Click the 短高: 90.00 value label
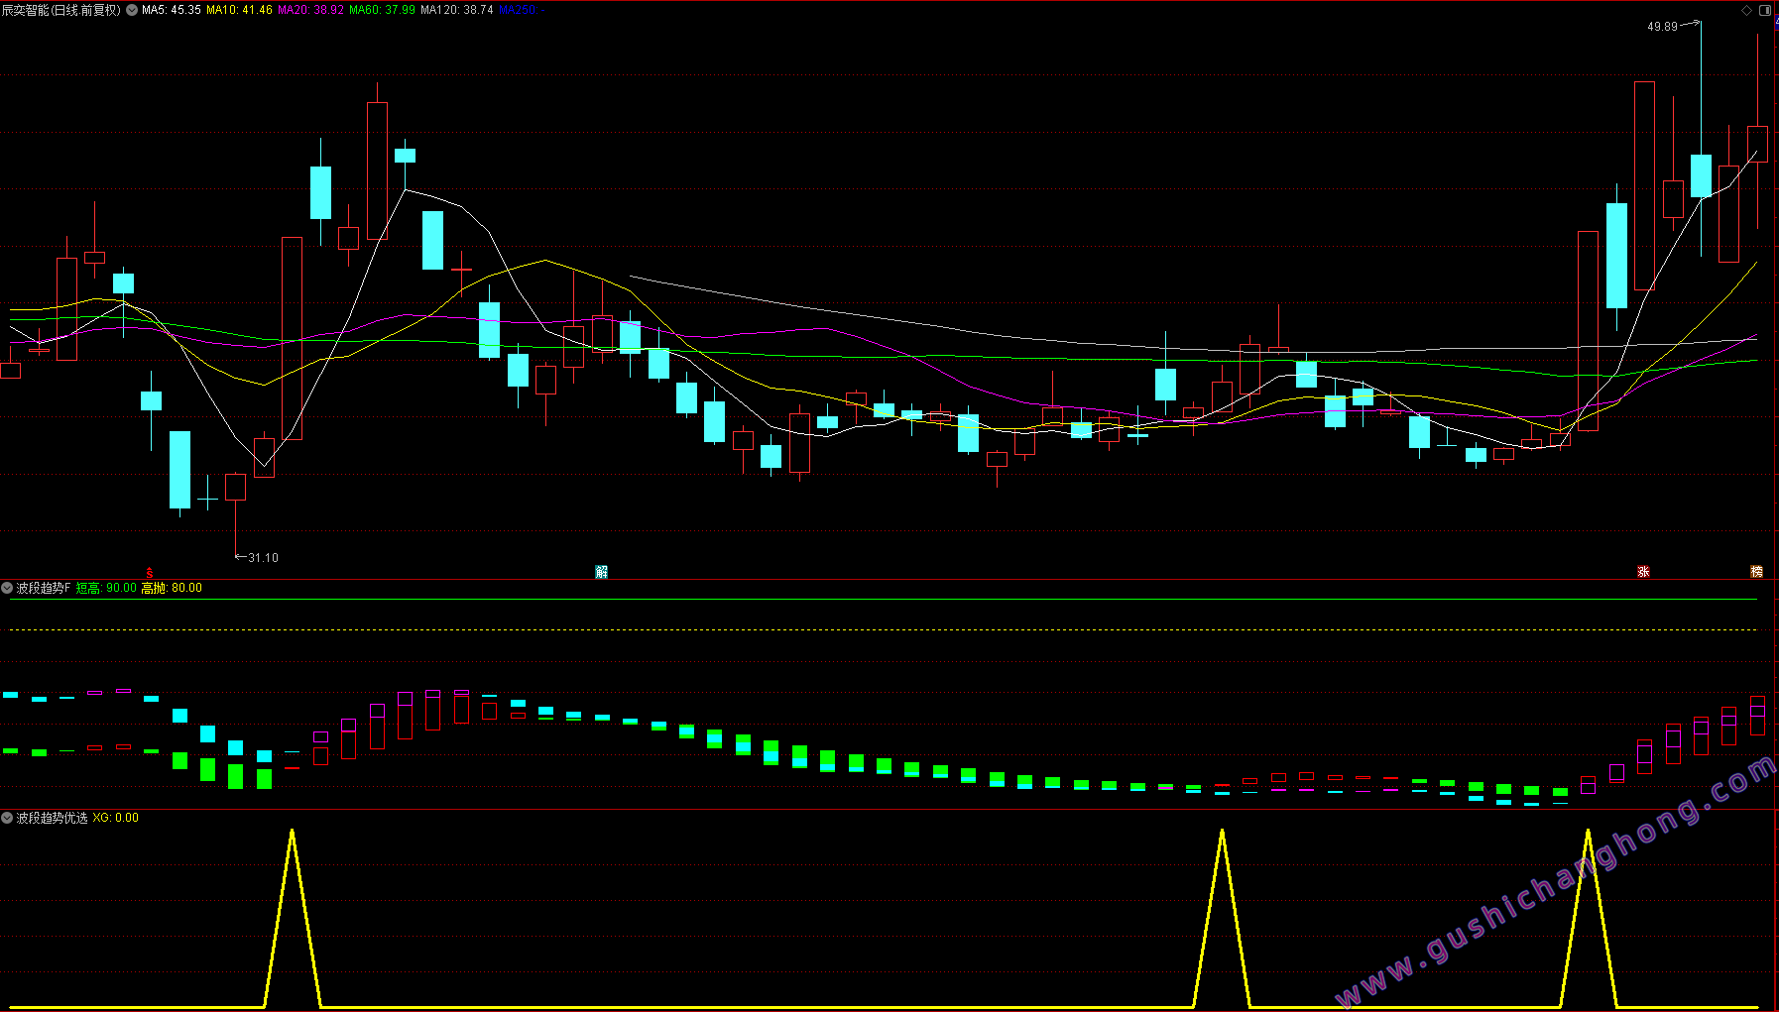The image size is (1779, 1012). [106, 588]
